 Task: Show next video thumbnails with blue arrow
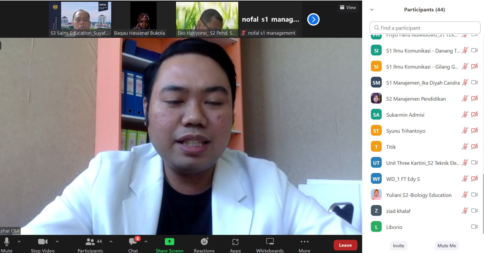[x=313, y=19]
